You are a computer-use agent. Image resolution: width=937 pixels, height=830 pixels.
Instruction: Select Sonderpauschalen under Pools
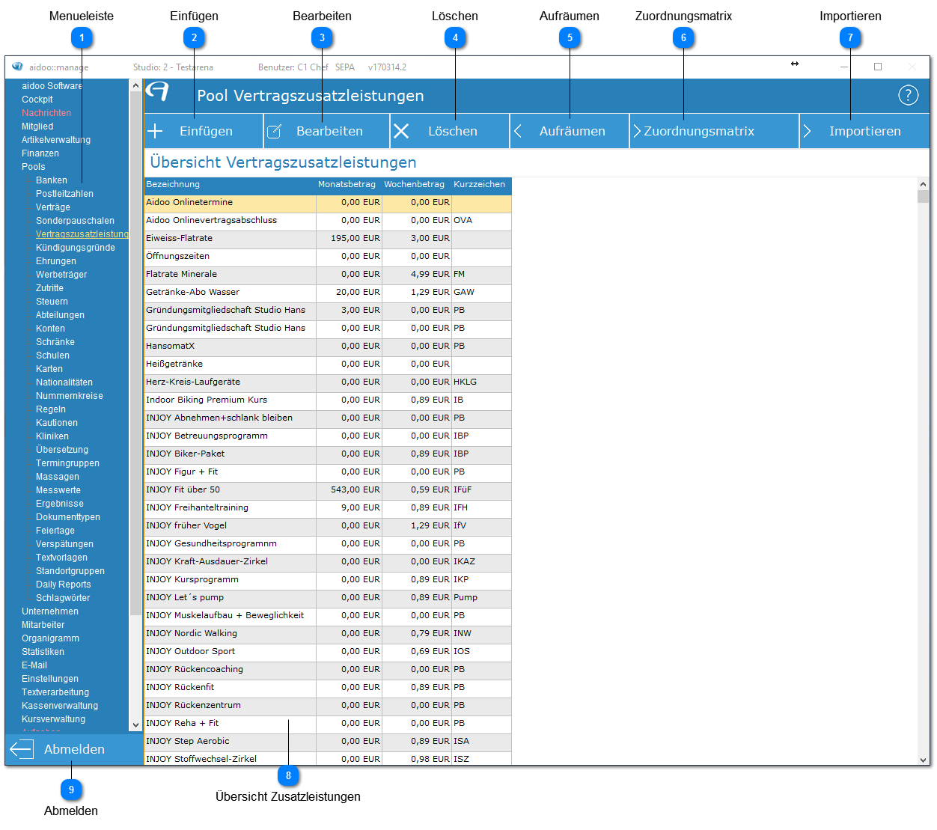75,221
